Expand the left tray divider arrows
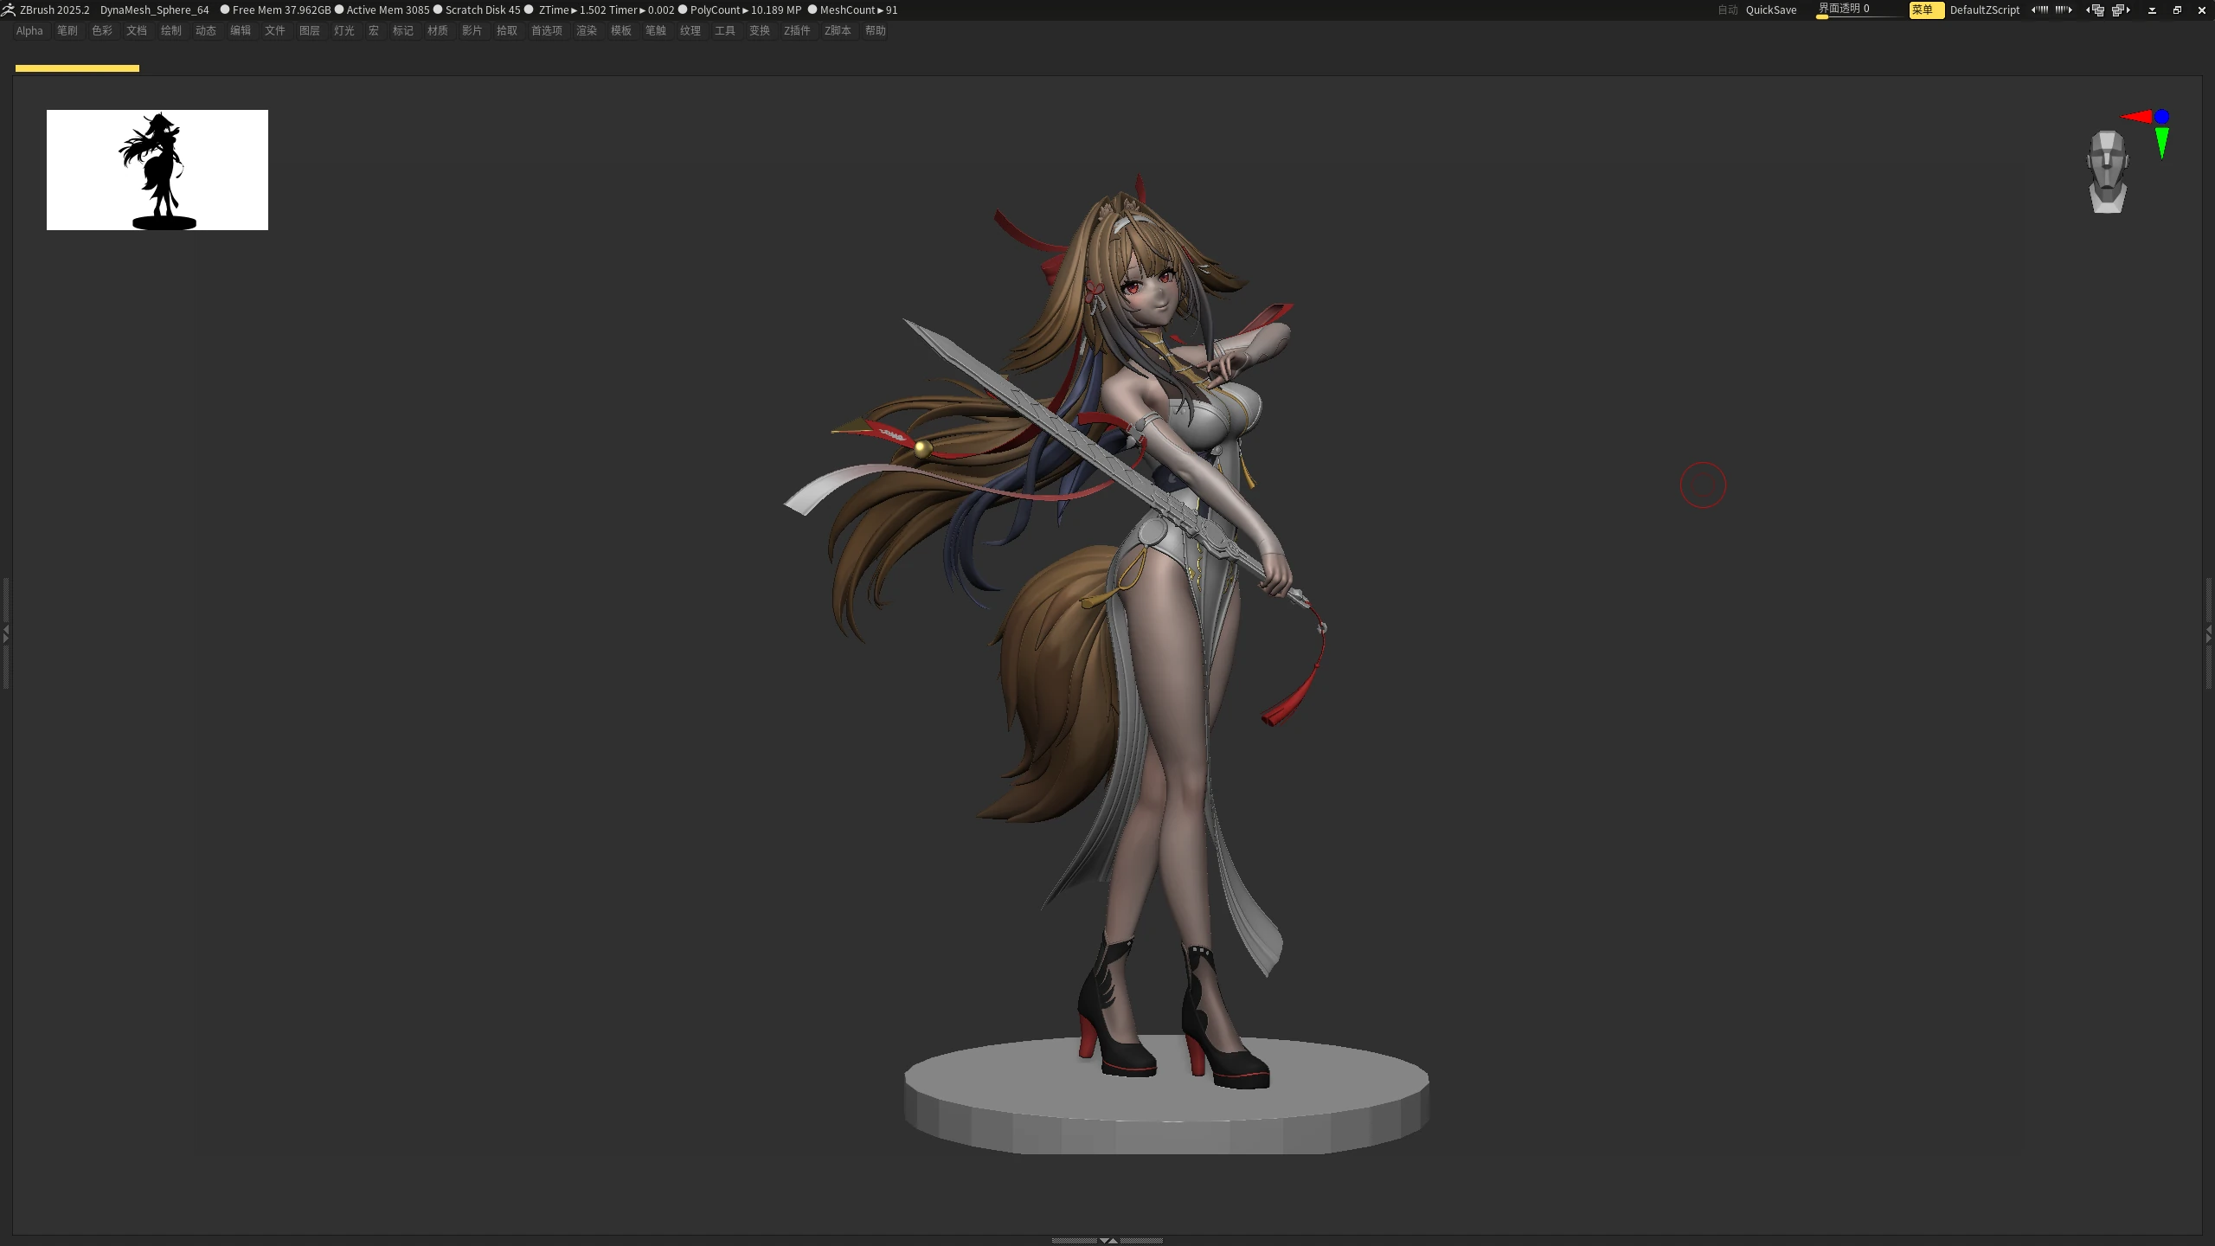2215x1246 pixels. coord(5,633)
